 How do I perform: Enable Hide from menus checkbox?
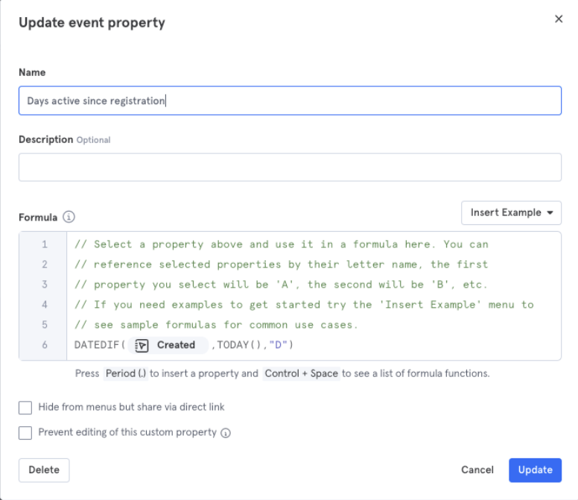pos(25,408)
